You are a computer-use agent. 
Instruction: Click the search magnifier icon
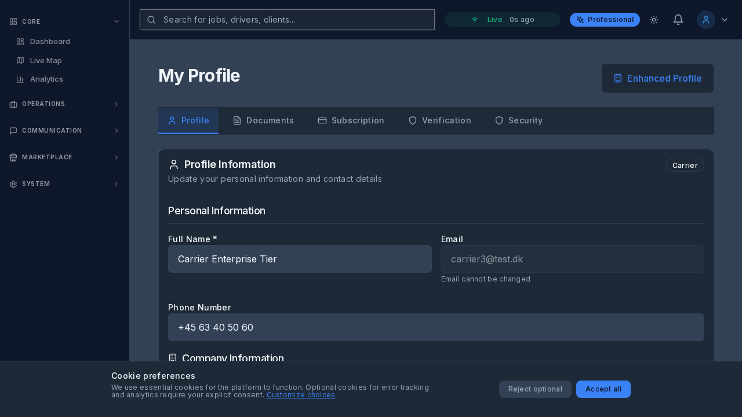(151, 20)
